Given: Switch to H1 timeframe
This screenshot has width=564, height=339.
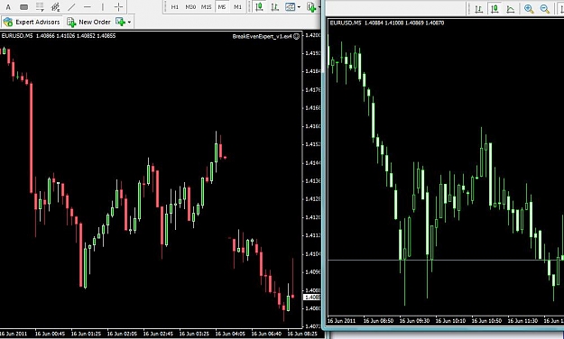Looking at the screenshot, I should pos(174,7).
